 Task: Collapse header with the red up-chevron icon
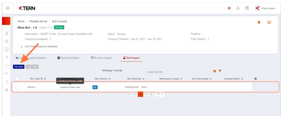(259, 22)
